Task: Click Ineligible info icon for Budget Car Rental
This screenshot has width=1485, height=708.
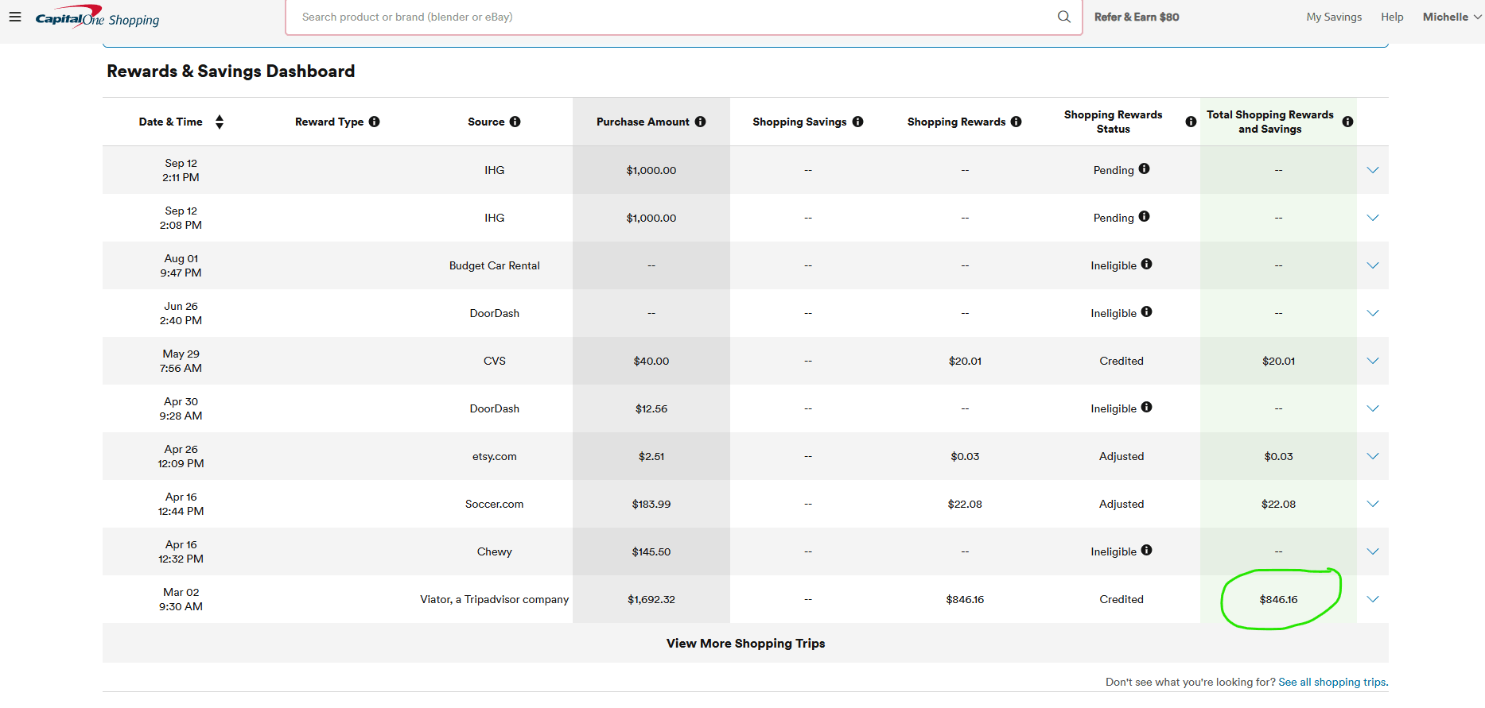Action: (1146, 264)
